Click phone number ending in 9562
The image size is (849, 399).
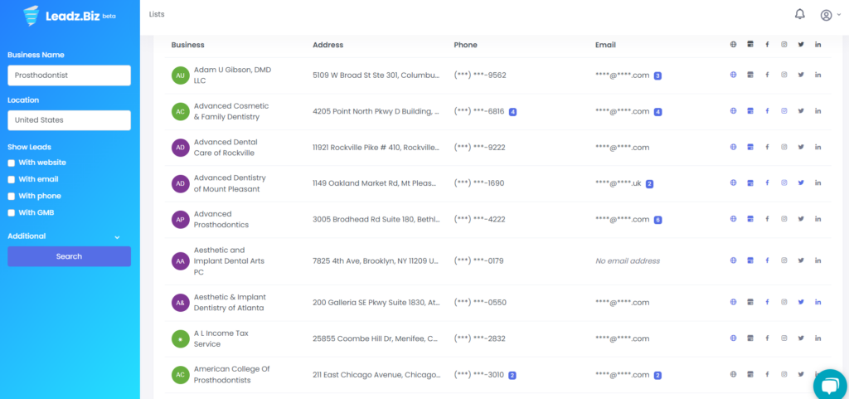[x=480, y=75]
